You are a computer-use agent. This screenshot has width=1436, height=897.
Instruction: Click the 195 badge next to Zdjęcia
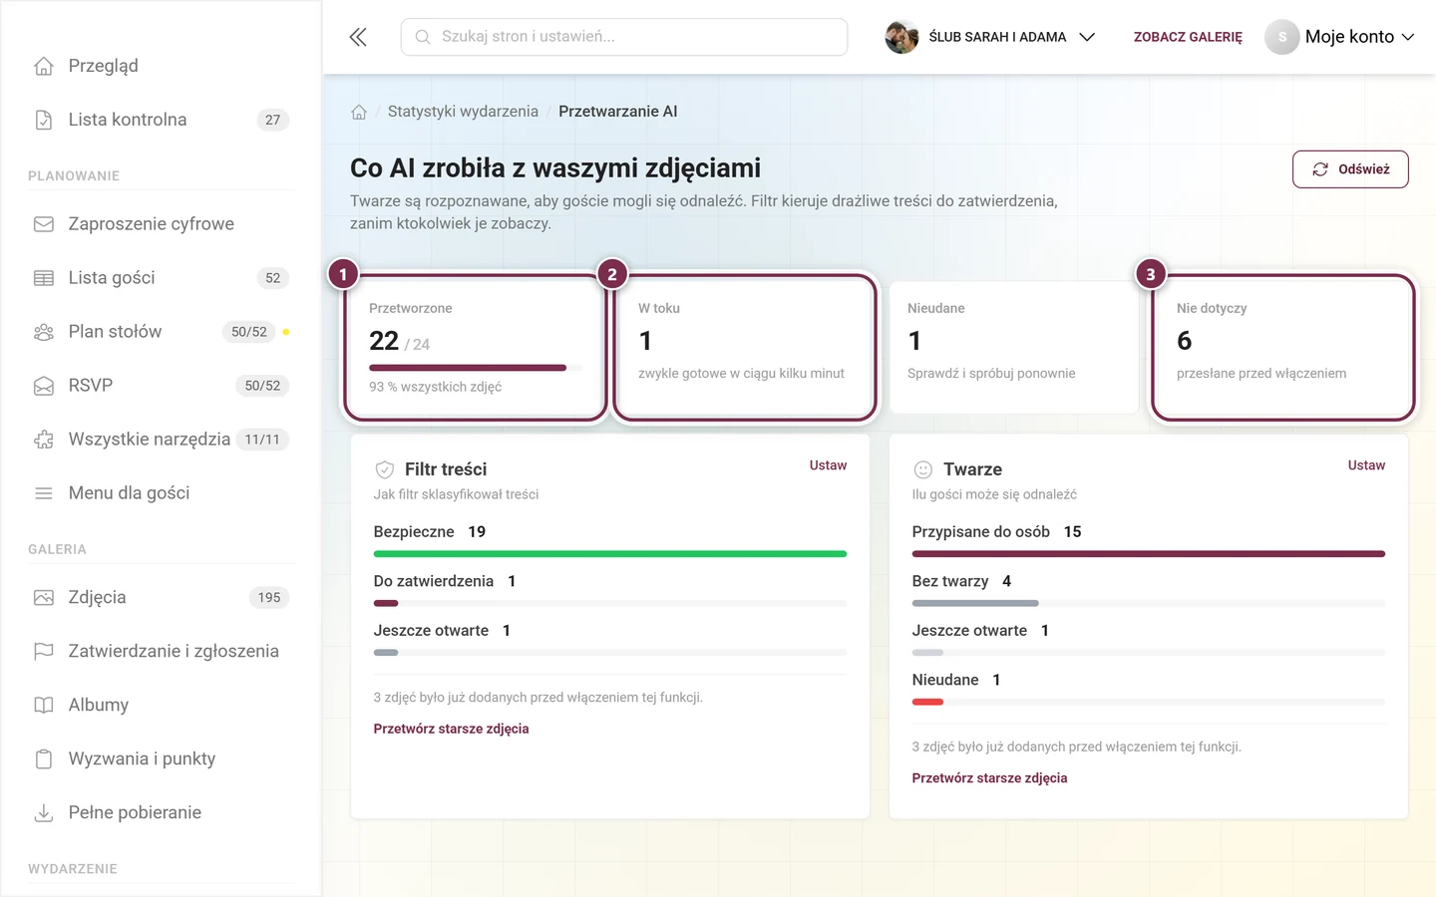coord(269,598)
